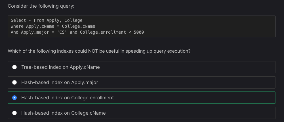Pick the Hash-based index on College.cName radio

click(x=14, y=113)
